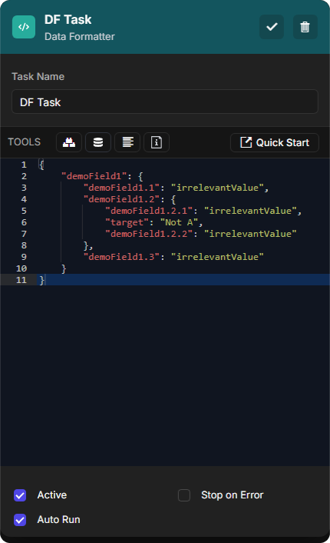
Task: Click the "target" key in the code
Action: [x=127, y=222]
